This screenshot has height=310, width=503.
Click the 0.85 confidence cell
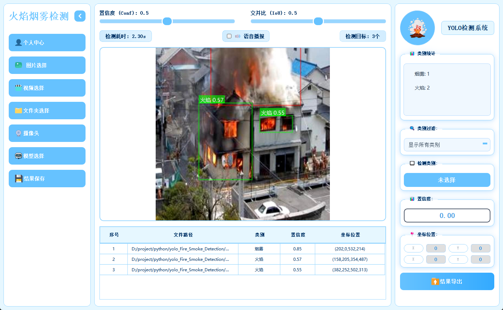(297, 249)
